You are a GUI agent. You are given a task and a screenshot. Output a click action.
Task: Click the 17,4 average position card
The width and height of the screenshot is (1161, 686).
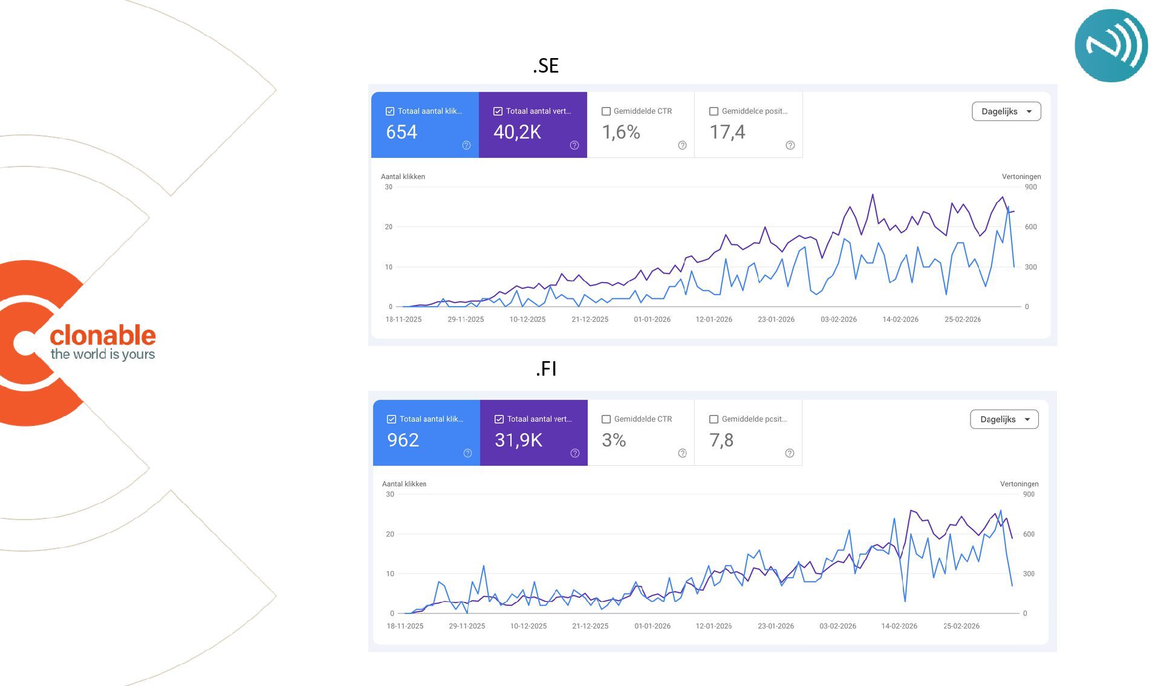point(749,125)
